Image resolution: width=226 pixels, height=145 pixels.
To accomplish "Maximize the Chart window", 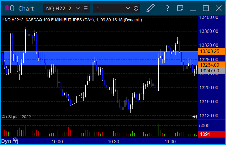I will (x=206, y=8).
